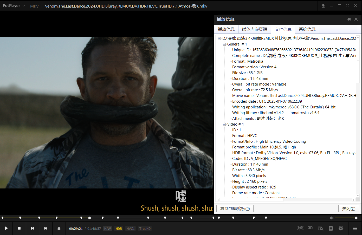Close the playback info dialog
This screenshot has height=235, width=362.
(356, 19)
